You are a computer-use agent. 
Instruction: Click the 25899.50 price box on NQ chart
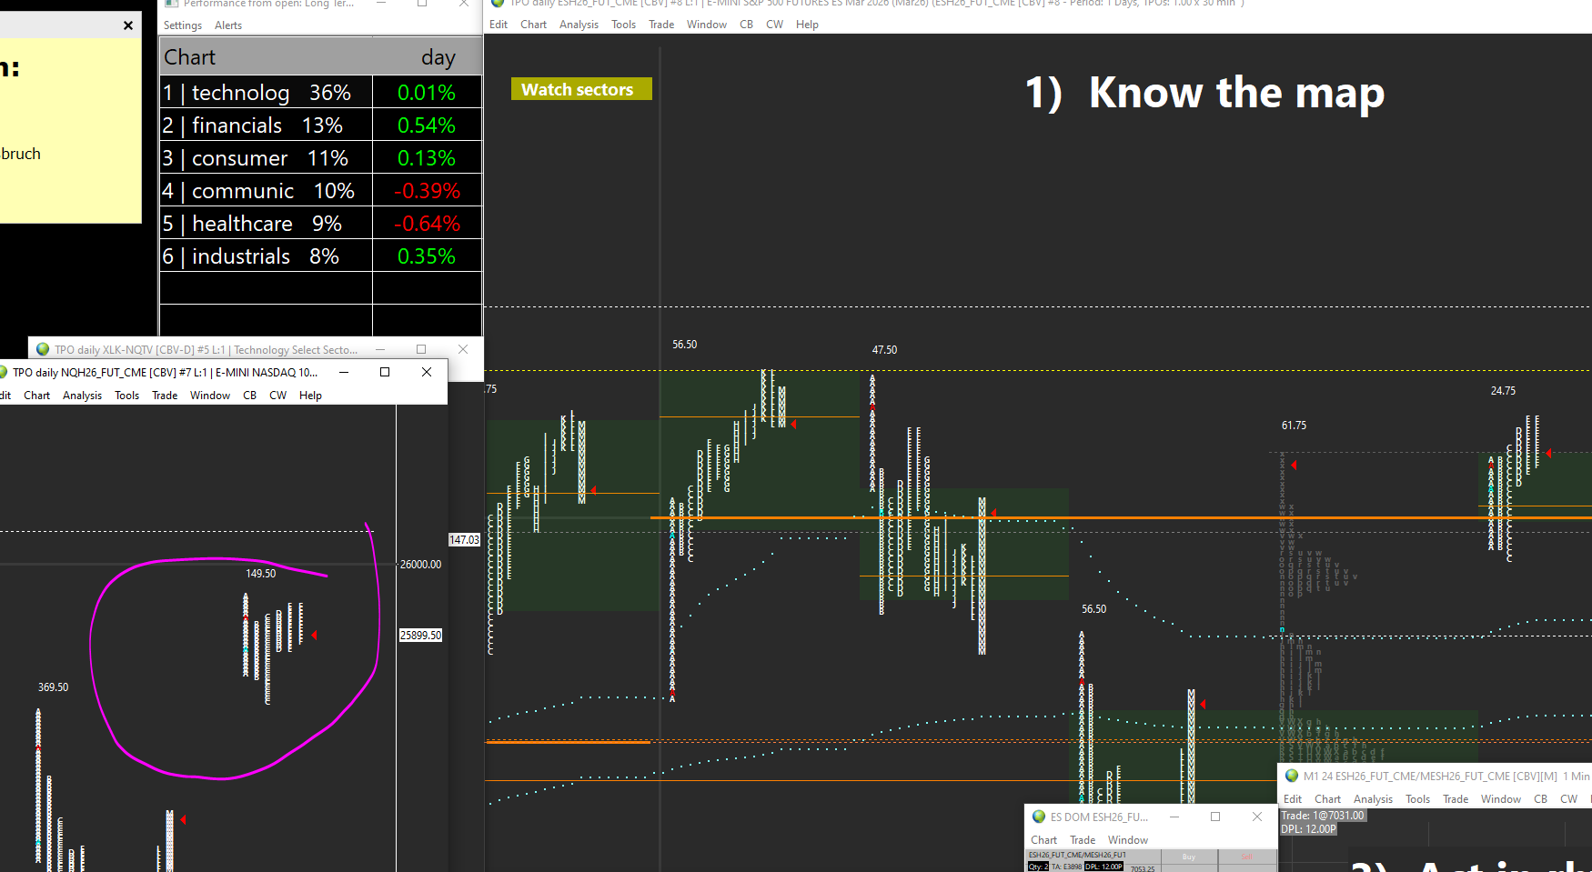tap(420, 636)
